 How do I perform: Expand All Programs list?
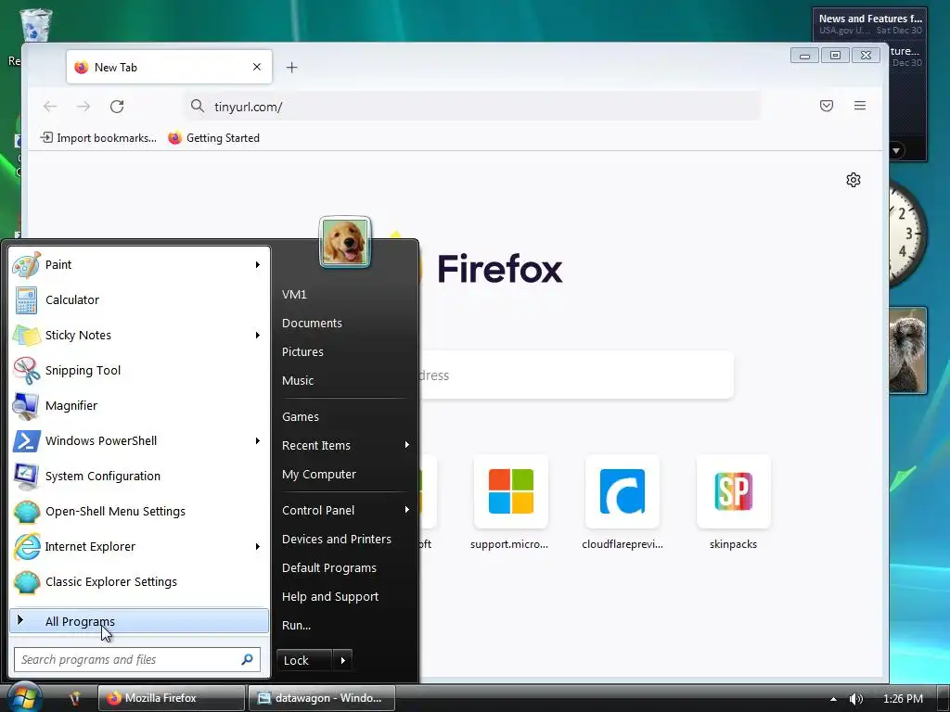(x=139, y=621)
